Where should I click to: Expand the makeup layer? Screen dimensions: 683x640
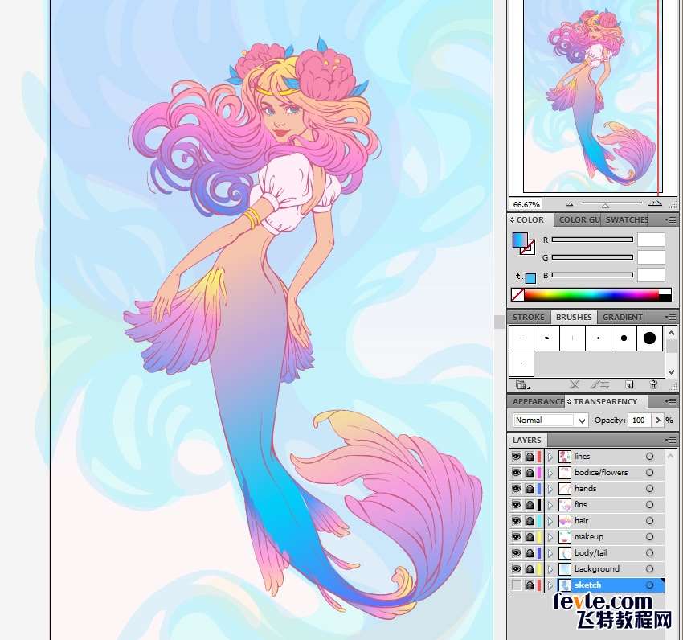point(550,536)
